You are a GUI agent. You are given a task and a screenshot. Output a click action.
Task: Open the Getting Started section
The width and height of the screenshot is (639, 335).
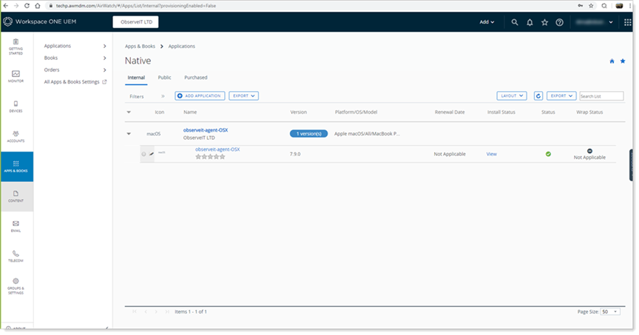(x=16, y=47)
